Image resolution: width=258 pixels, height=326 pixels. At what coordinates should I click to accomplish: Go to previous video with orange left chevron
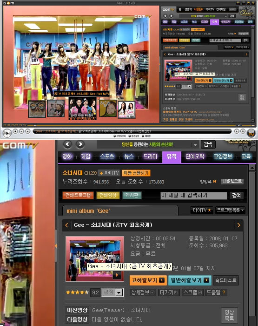66,225
